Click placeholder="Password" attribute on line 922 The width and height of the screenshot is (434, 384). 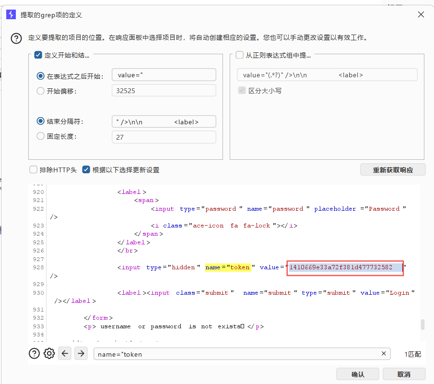pyautogui.click(x=360, y=209)
